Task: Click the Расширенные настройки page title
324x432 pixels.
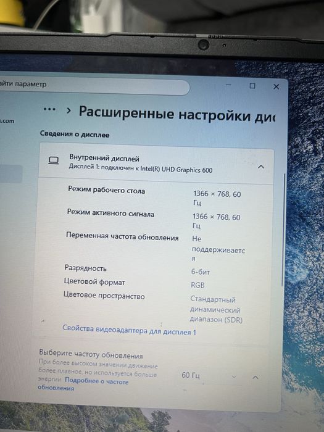Action: [x=177, y=114]
